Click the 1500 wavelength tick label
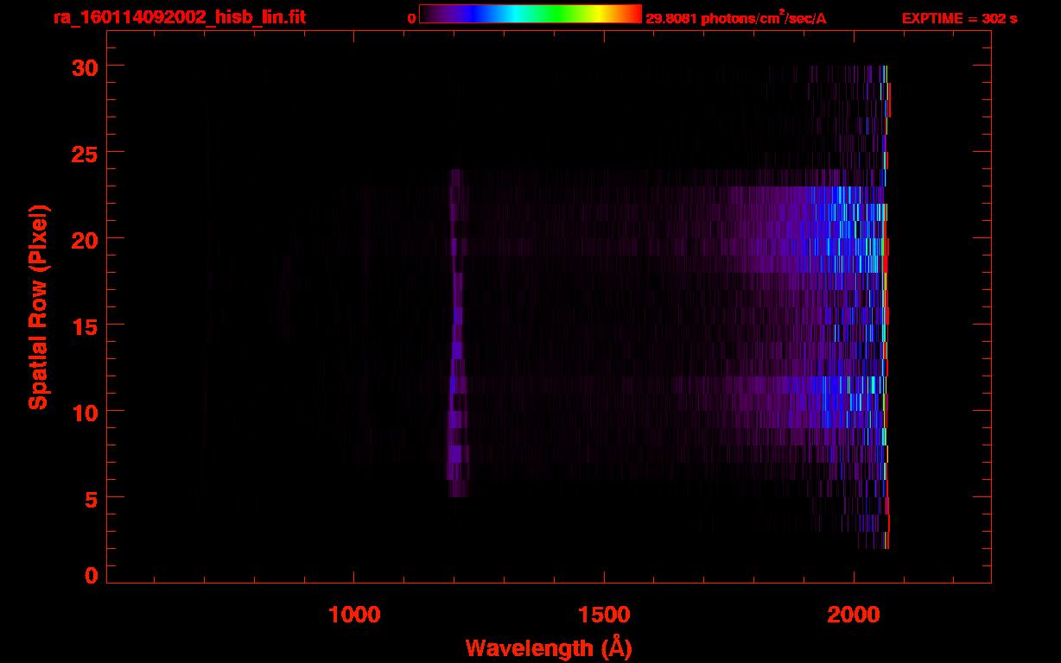 pos(604,615)
